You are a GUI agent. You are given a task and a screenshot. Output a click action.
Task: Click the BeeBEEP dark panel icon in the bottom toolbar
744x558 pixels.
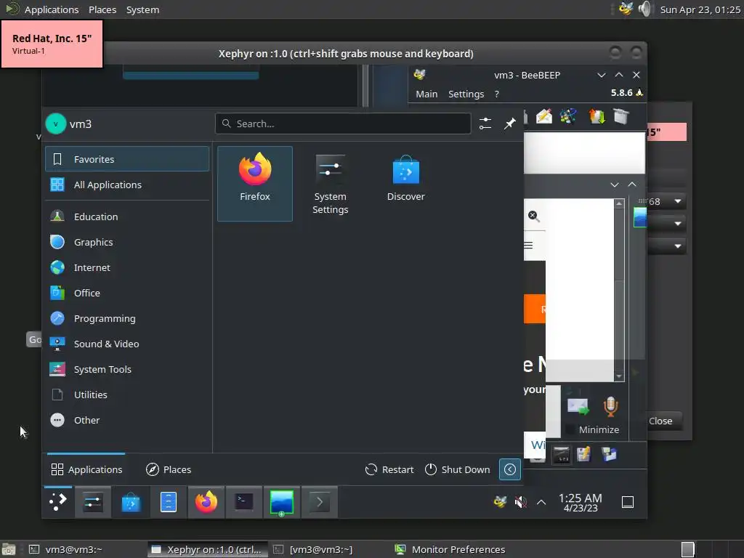point(562,455)
